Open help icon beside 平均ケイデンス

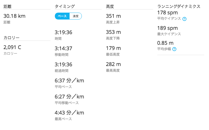(x=185, y=19)
